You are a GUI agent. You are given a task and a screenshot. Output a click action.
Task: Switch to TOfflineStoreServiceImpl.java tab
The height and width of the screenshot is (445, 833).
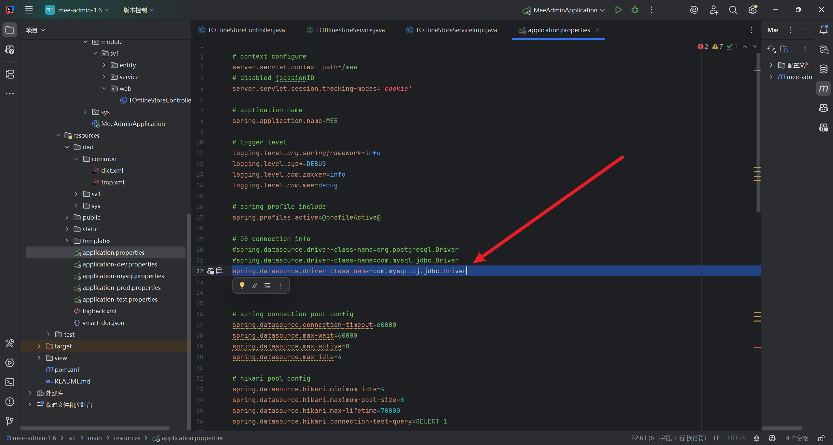(452, 30)
